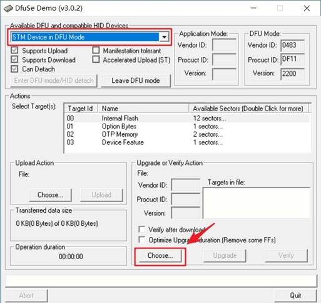Click the Available Sectors column header

248,109
